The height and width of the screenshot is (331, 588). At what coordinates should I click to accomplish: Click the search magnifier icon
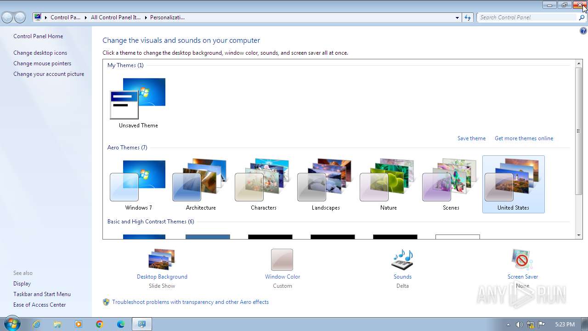tap(582, 17)
